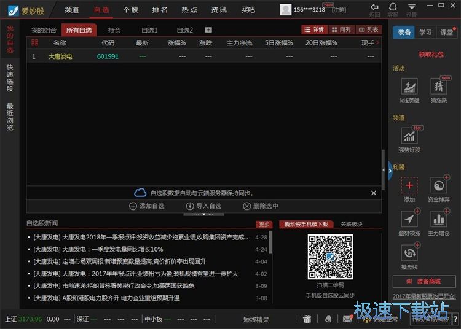The image size is (461, 329).
Task: Open the gift icon in status bar
Action: (307, 319)
